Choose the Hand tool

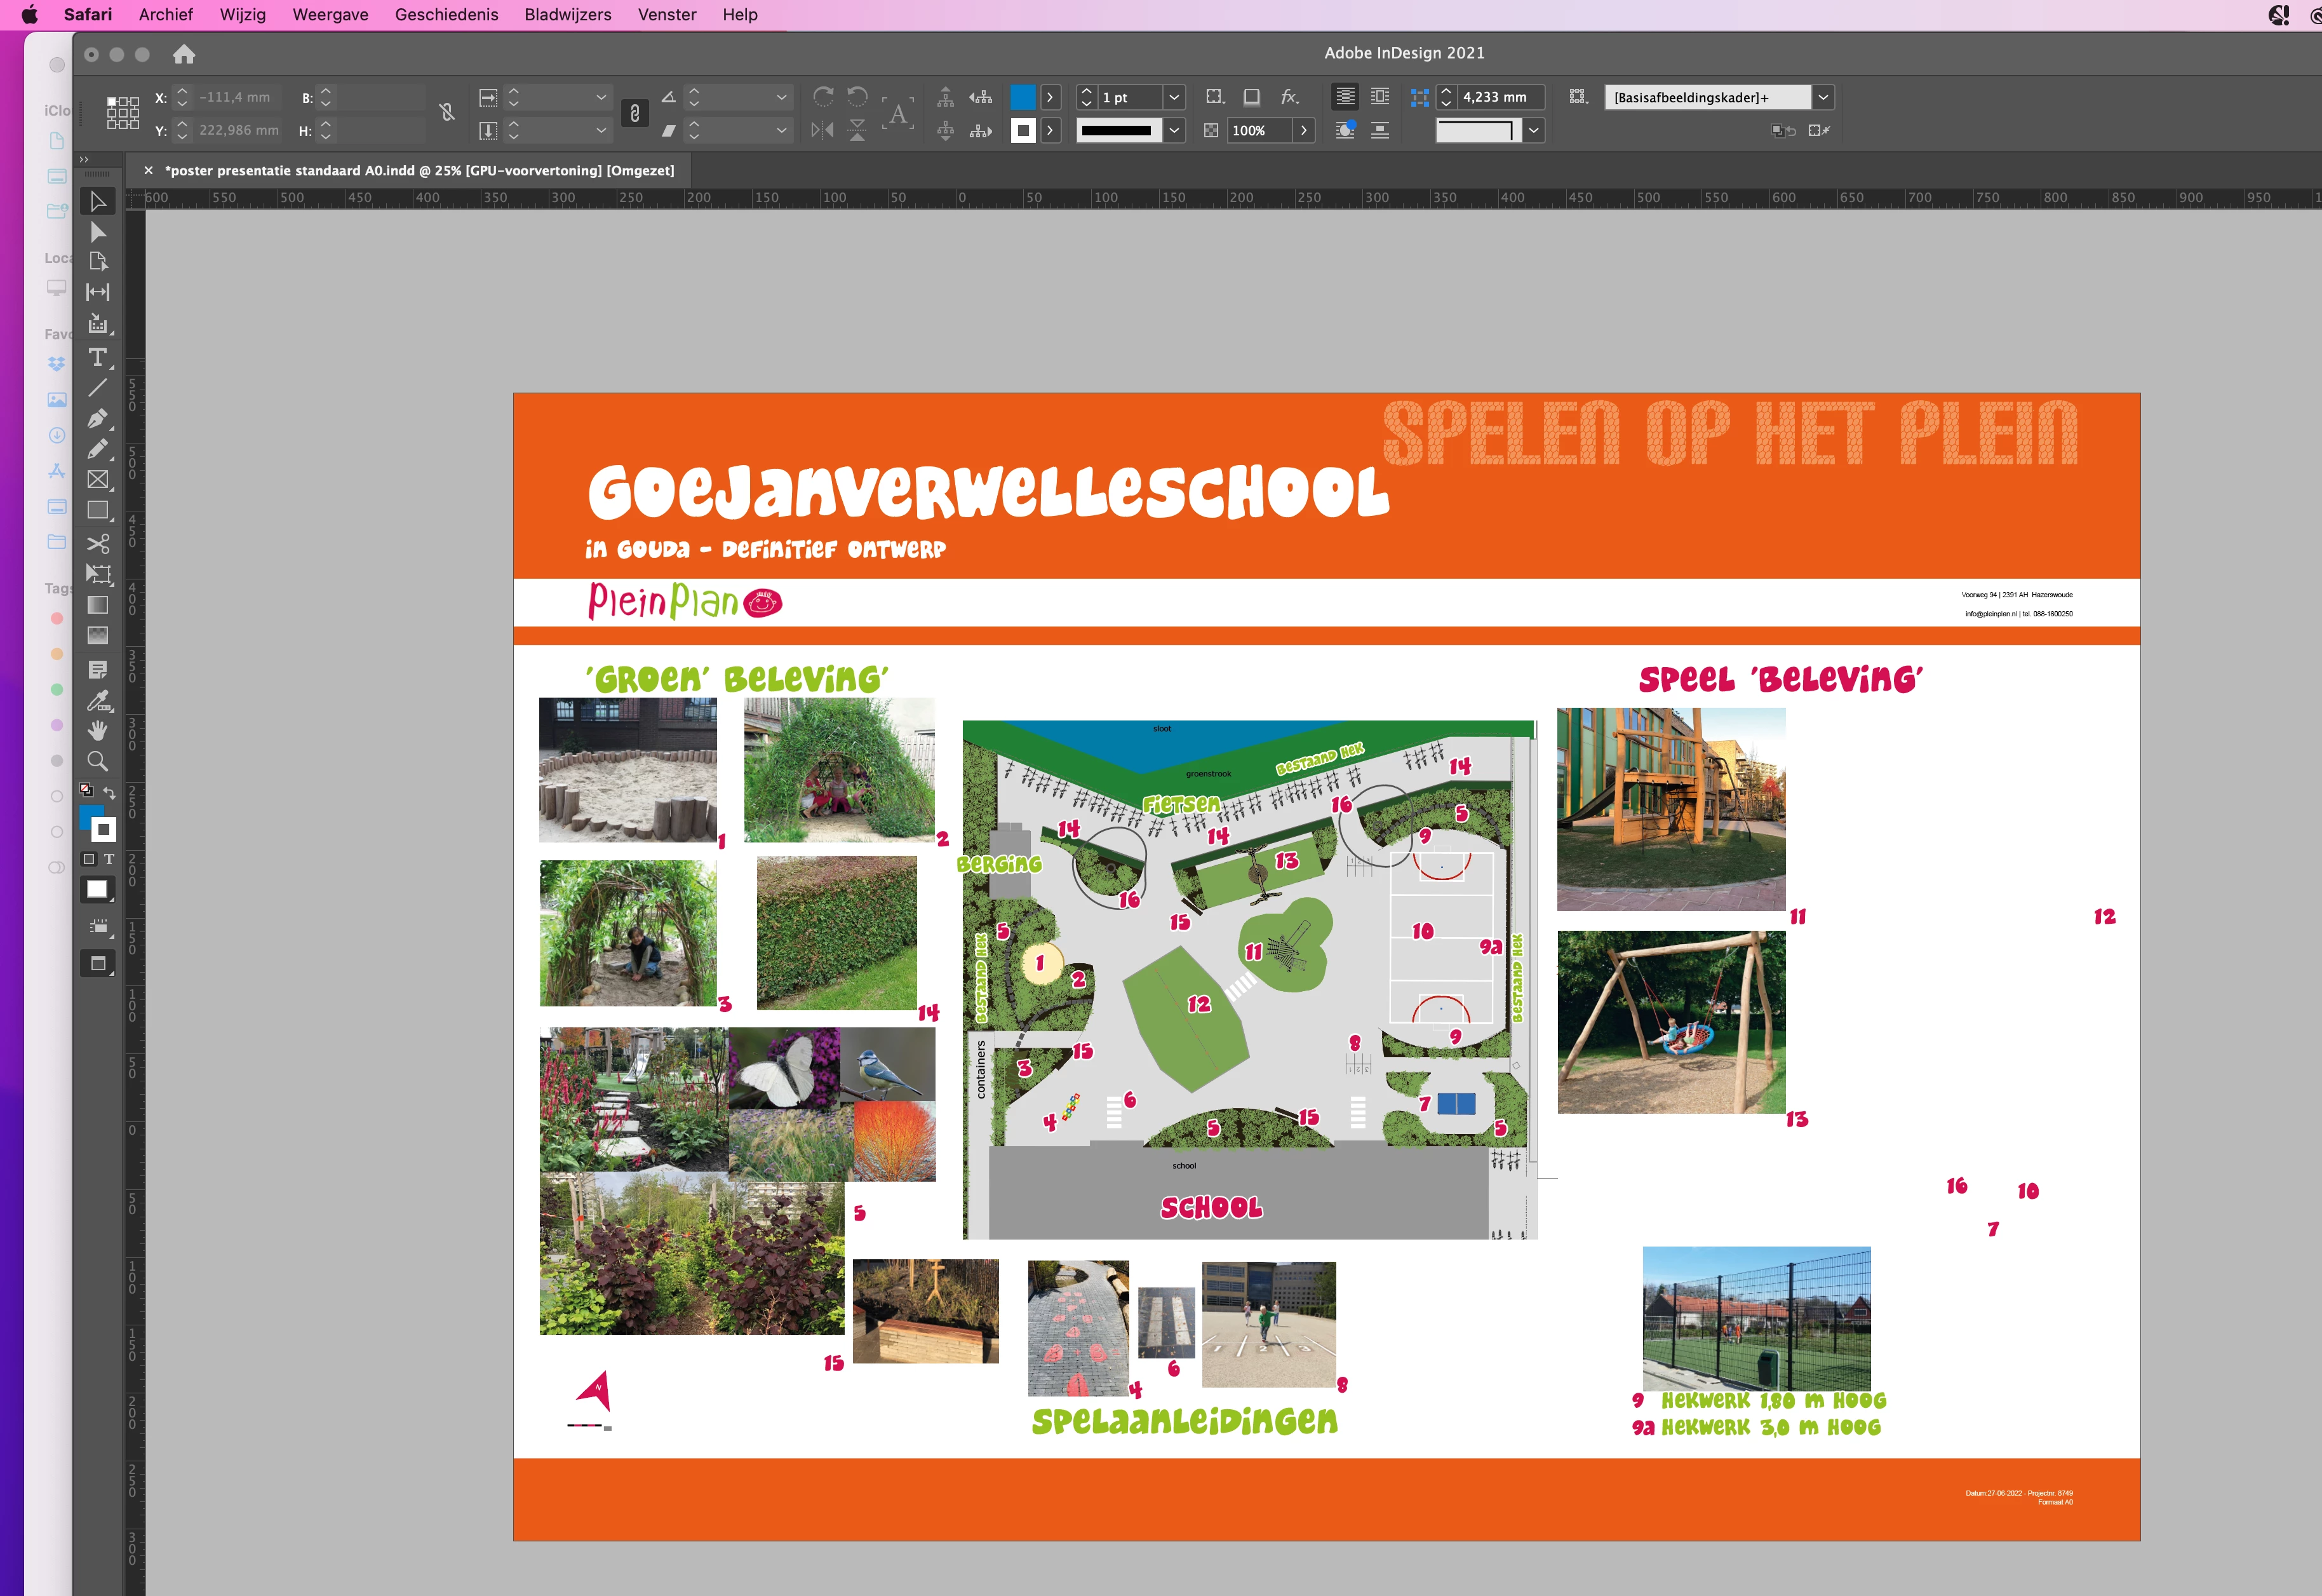tap(98, 730)
